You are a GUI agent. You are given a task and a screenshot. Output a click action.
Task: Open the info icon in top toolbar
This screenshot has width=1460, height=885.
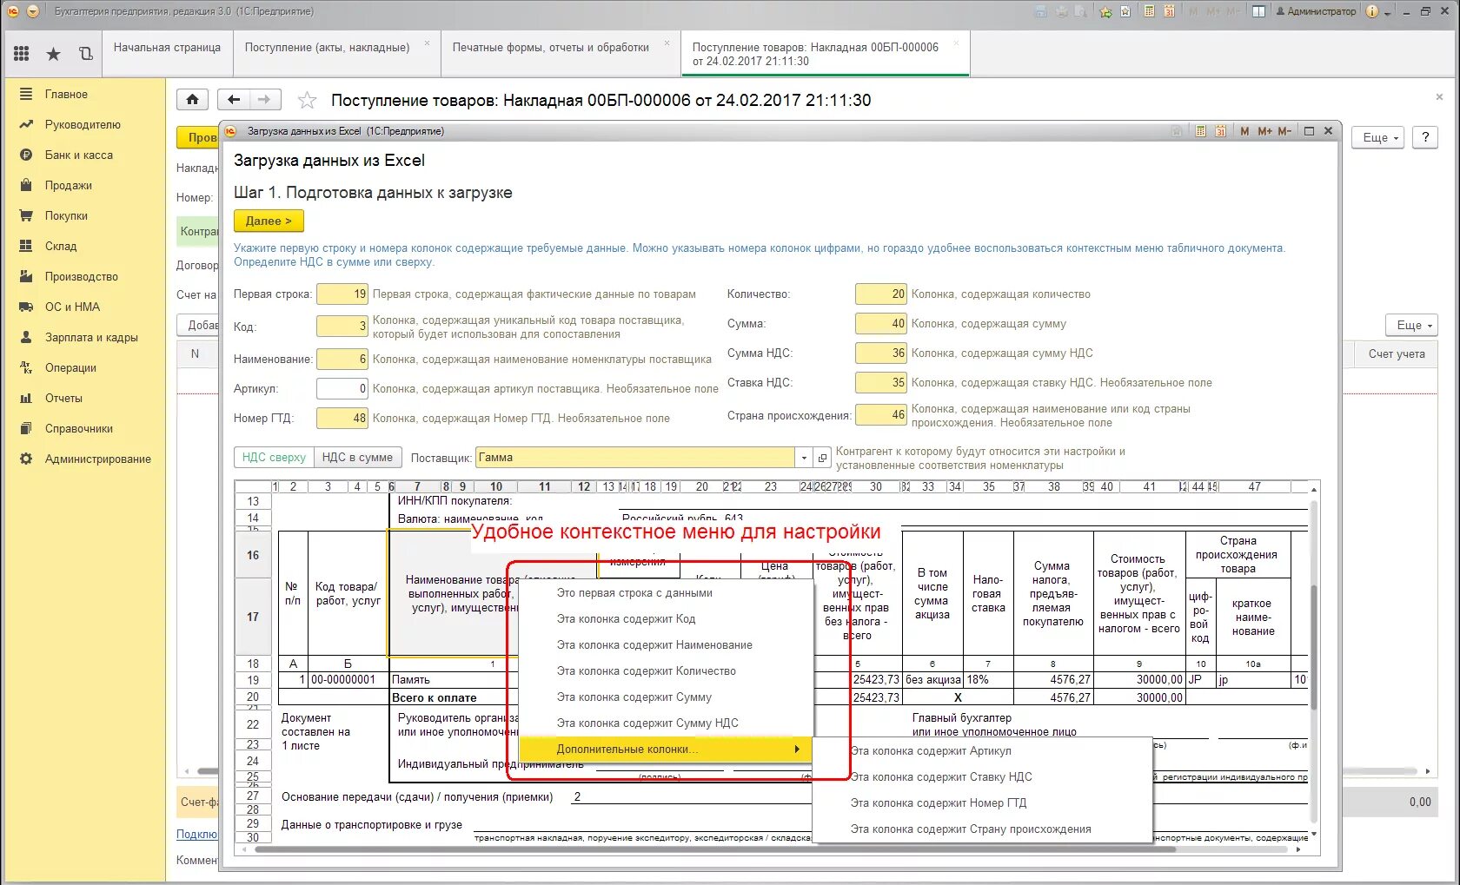point(1372,11)
